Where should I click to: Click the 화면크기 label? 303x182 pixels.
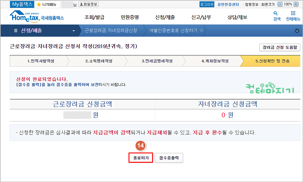[268, 5]
